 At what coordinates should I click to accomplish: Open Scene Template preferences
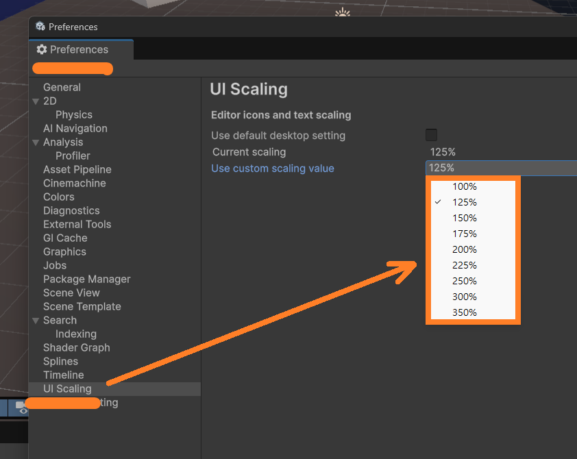[x=82, y=307]
